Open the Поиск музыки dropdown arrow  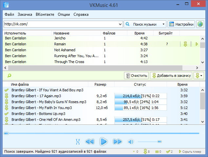pyautogui.click(x=163, y=24)
